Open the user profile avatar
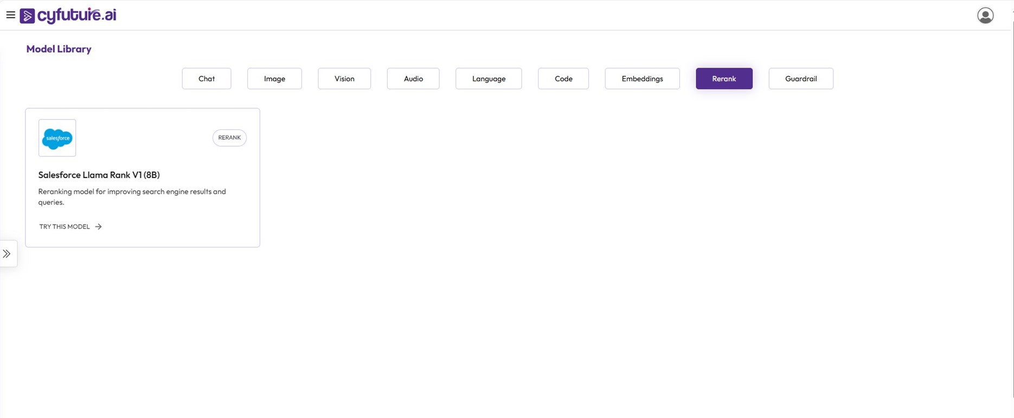The width and height of the screenshot is (1014, 418). pos(985,16)
